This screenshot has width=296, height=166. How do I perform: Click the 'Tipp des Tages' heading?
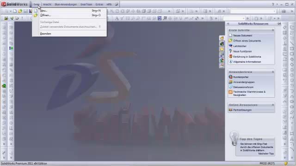[x=251, y=139]
